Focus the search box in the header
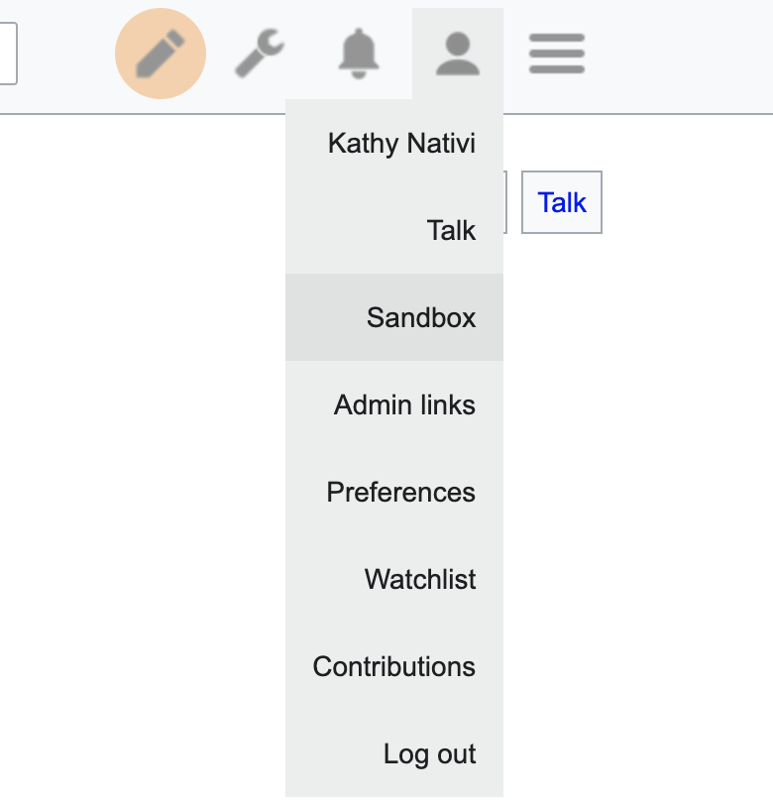773x803 pixels. click(8, 54)
